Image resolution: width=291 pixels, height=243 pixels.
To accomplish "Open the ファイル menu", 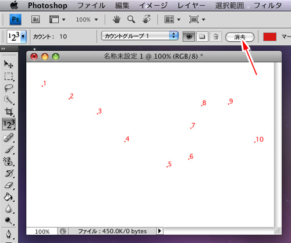I will 91,5.
